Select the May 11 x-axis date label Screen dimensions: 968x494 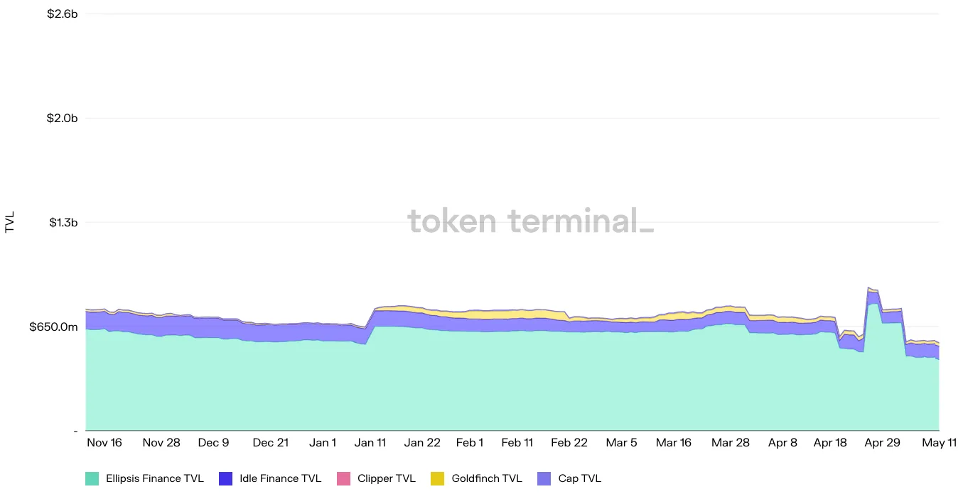click(940, 443)
